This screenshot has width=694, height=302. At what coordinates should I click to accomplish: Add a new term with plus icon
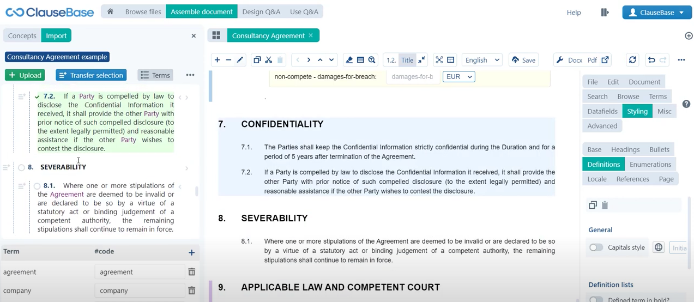[191, 252]
